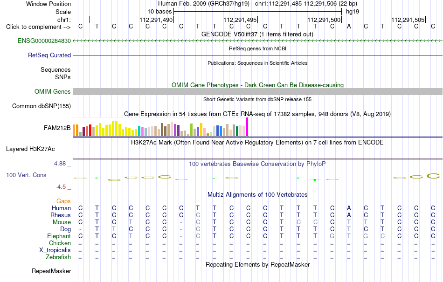
Task: Select the Elephant species row label
Action: click(x=59, y=236)
